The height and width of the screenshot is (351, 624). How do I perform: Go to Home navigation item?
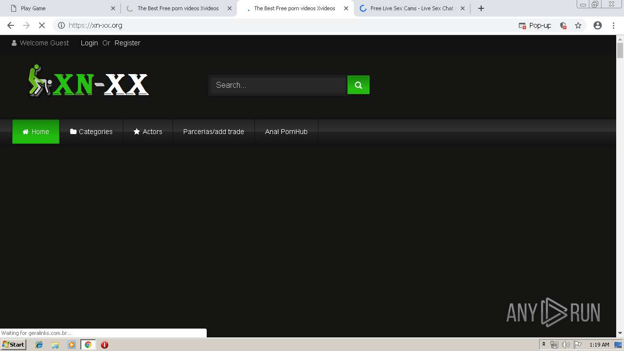click(x=36, y=132)
